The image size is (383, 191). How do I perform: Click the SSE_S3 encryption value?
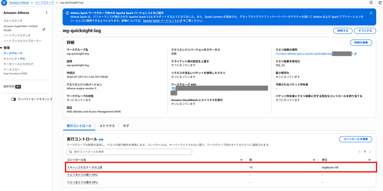[x=280, y=65]
